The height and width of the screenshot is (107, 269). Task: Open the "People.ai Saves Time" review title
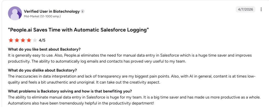coord(78,30)
